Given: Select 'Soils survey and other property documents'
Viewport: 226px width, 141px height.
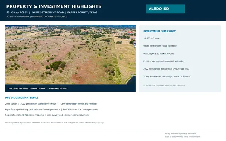Looking at the screenshot, I should 68,115.
